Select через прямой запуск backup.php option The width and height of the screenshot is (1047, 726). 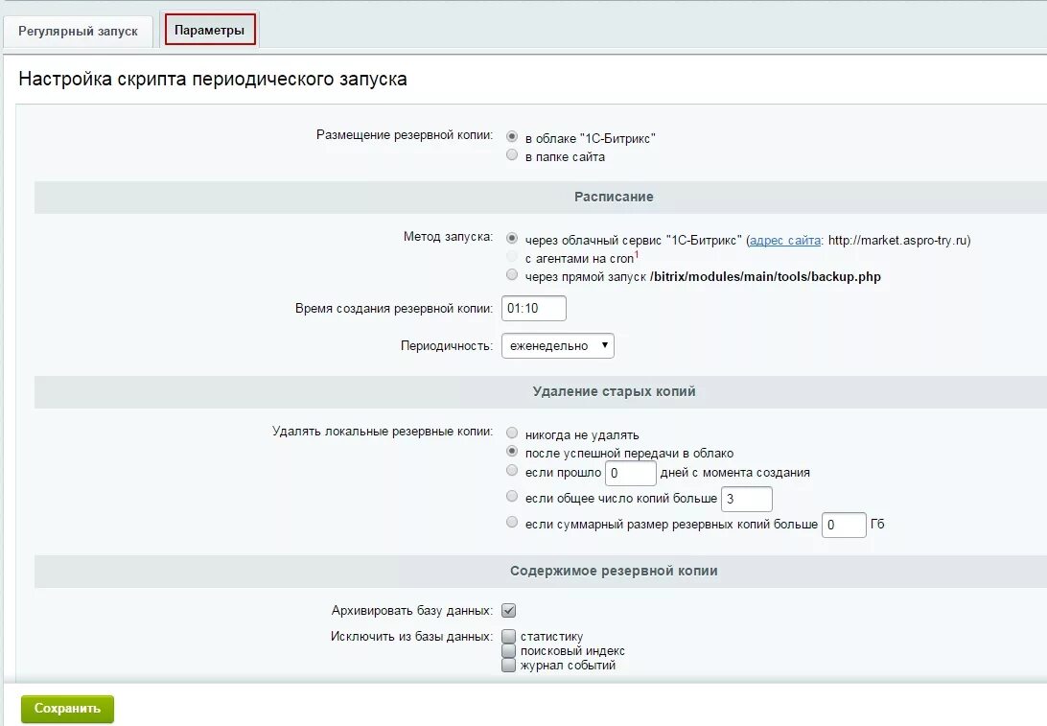[x=512, y=275]
